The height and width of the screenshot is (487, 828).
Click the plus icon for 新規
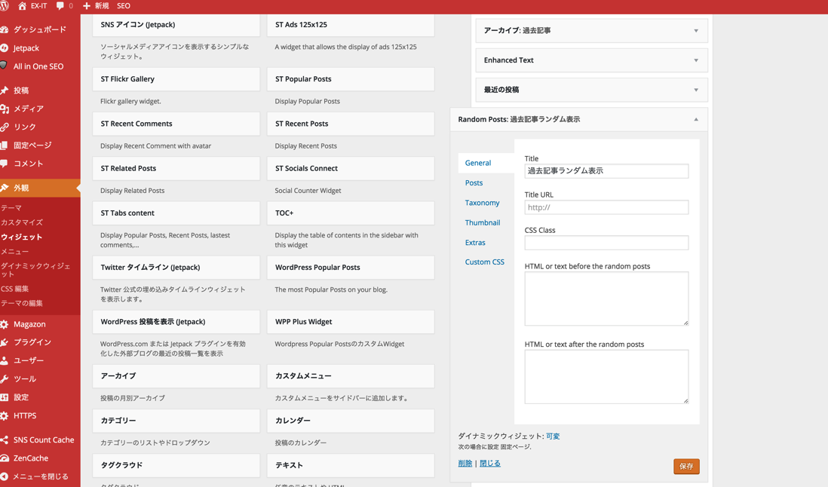coord(87,6)
